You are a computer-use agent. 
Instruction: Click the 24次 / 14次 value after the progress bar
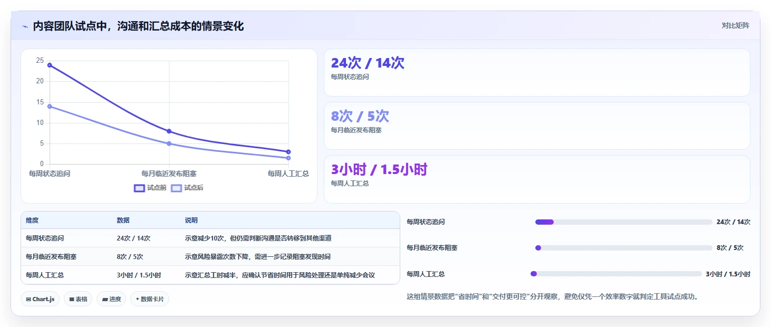pyautogui.click(x=734, y=222)
